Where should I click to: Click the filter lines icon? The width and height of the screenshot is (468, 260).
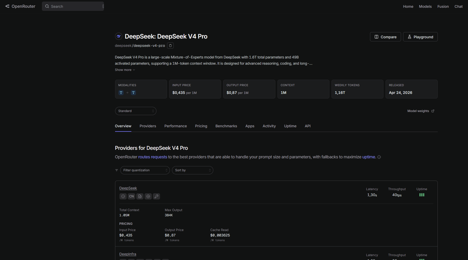[x=117, y=170]
